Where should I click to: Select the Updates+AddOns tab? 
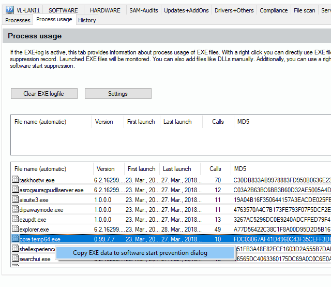(x=186, y=10)
